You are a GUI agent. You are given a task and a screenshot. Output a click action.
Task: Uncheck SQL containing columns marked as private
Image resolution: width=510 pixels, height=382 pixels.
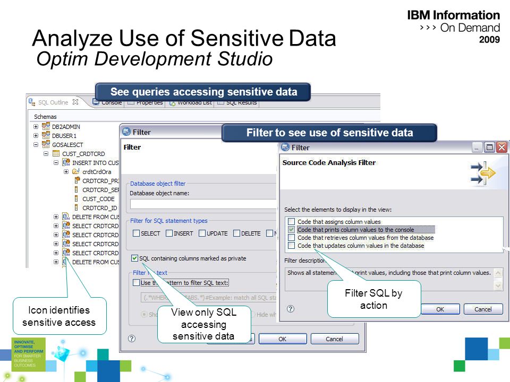[x=134, y=258]
